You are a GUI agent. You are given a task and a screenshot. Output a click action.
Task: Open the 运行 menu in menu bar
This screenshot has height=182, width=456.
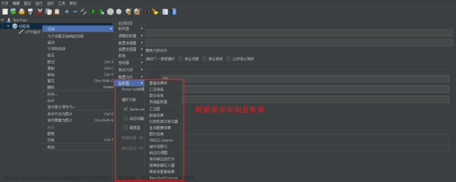pyautogui.click(x=39, y=4)
